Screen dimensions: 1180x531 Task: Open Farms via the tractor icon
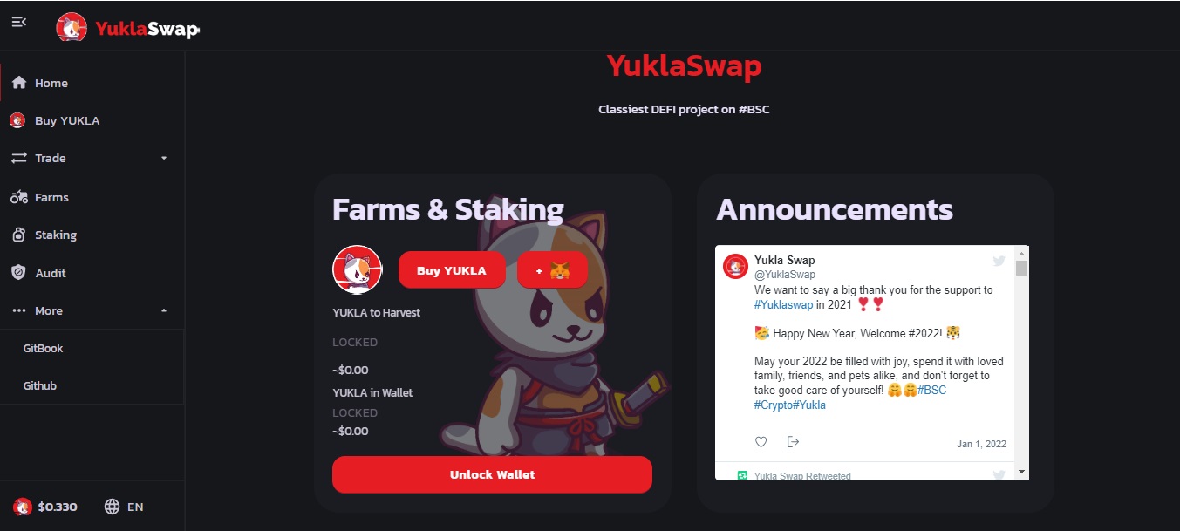click(19, 197)
